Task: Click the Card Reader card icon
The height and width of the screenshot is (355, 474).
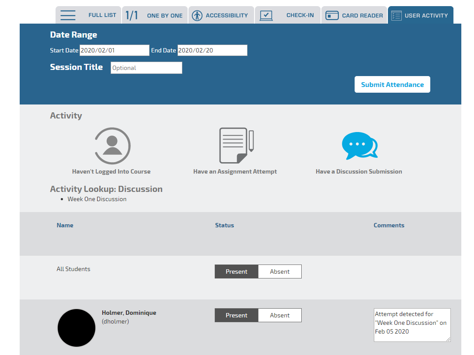Action: pyautogui.click(x=332, y=15)
